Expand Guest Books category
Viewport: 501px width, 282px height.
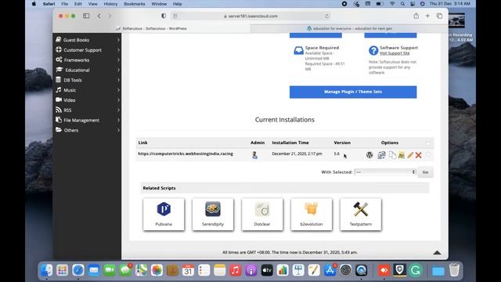88,40
